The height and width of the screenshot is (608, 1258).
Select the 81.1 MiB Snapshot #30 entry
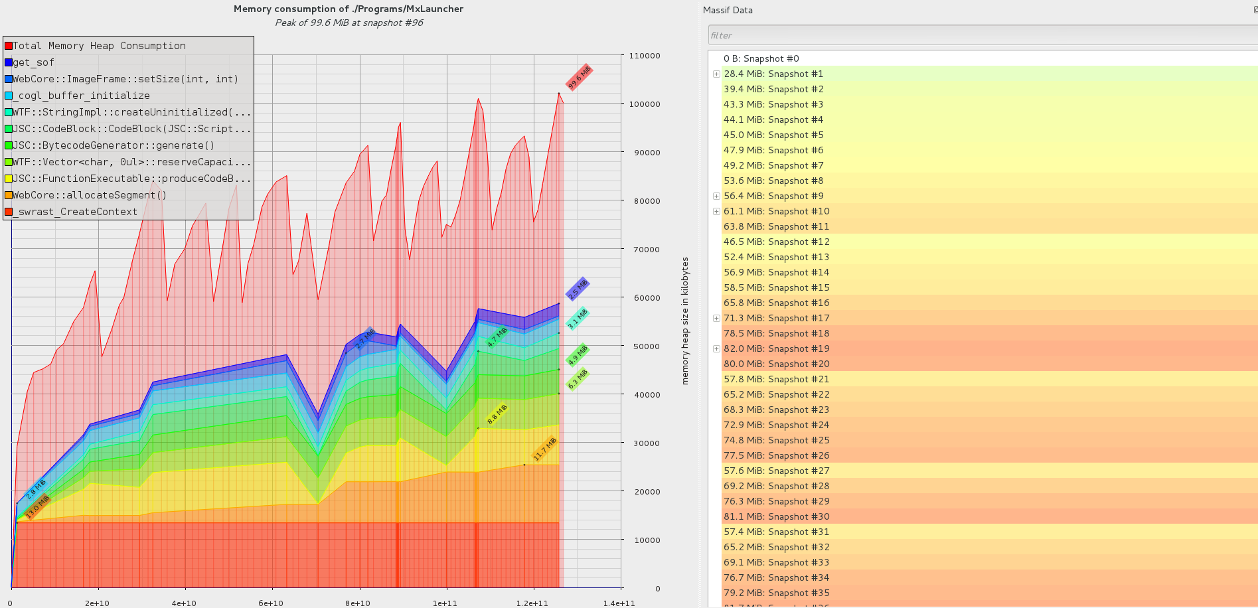coord(776,517)
